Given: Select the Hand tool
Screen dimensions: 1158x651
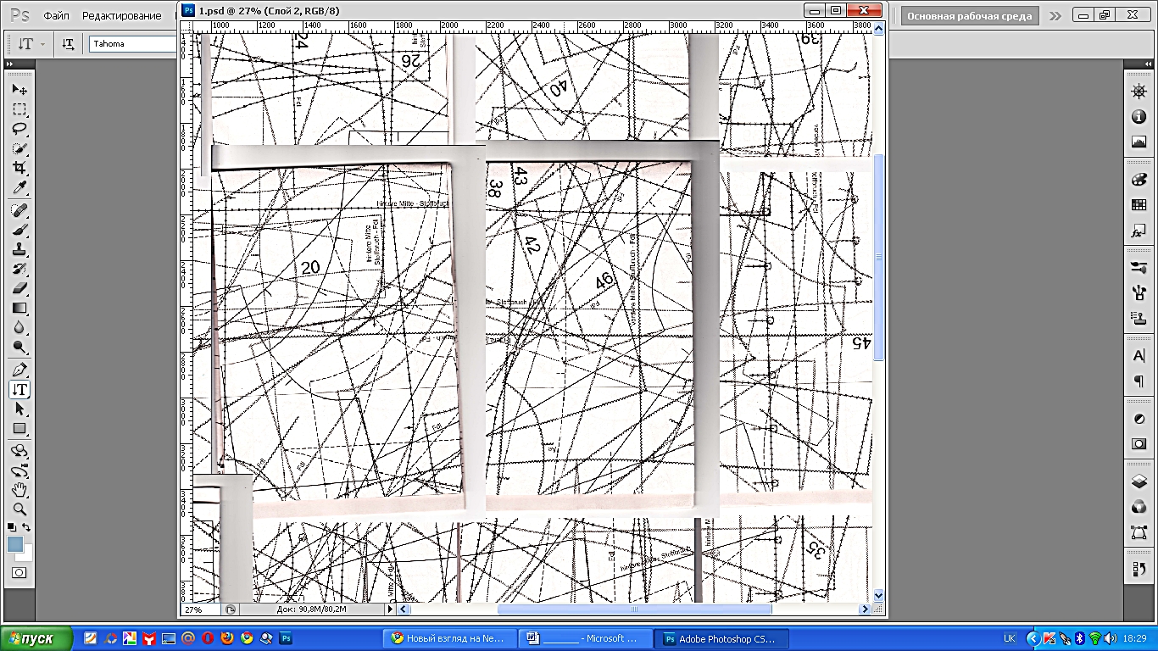Looking at the screenshot, I should (x=19, y=490).
